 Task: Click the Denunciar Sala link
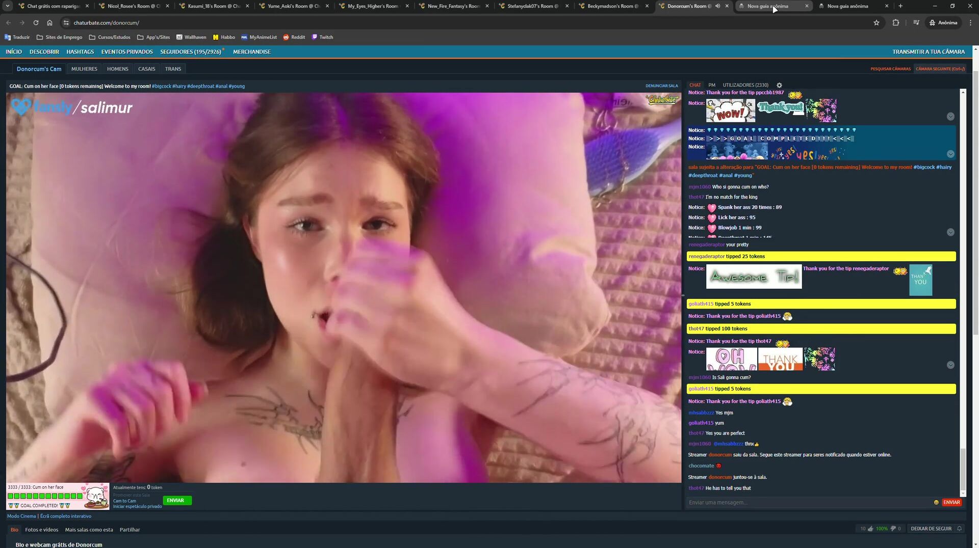(661, 86)
